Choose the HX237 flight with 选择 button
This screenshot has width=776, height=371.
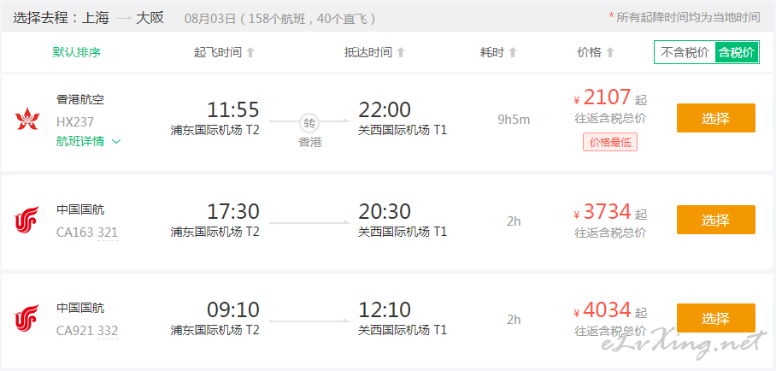pyautogui.click(x=715, y=118)
